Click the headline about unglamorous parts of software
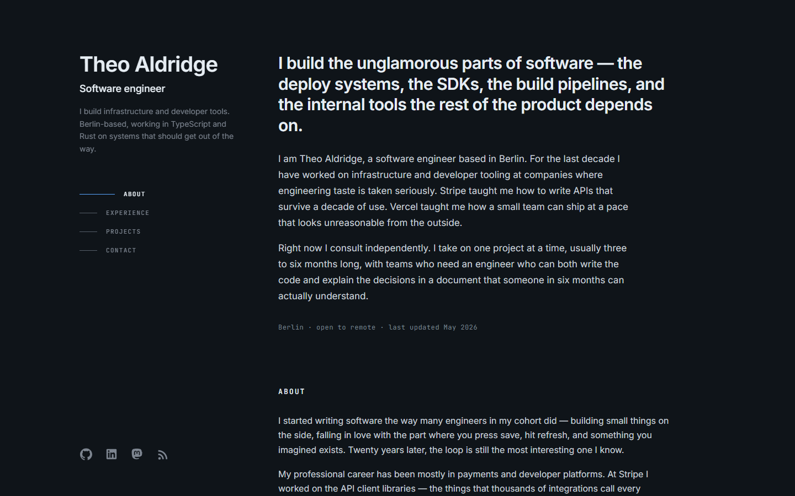This screenshot has width=795, height=496. click(471, 94)
